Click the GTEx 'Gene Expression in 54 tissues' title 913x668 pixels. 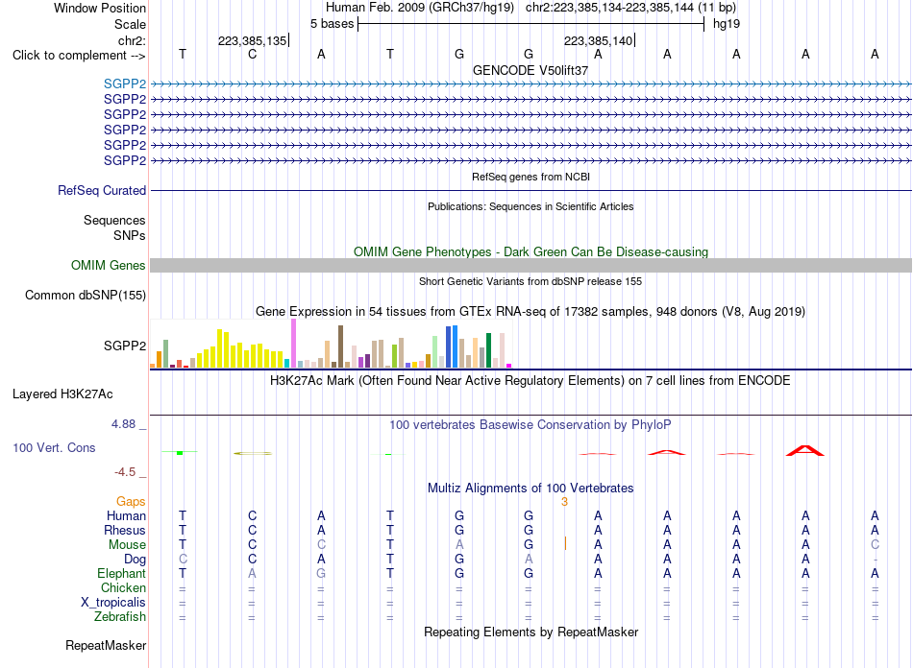531,311
